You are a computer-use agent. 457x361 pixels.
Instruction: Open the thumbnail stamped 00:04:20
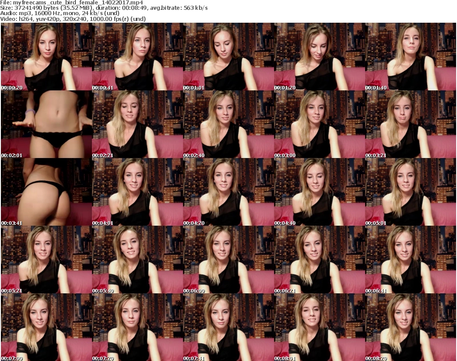[x=228, y=192]
